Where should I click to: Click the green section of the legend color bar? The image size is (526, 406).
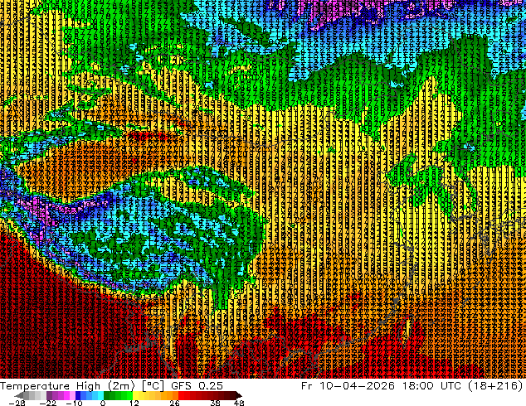[118, 395]
